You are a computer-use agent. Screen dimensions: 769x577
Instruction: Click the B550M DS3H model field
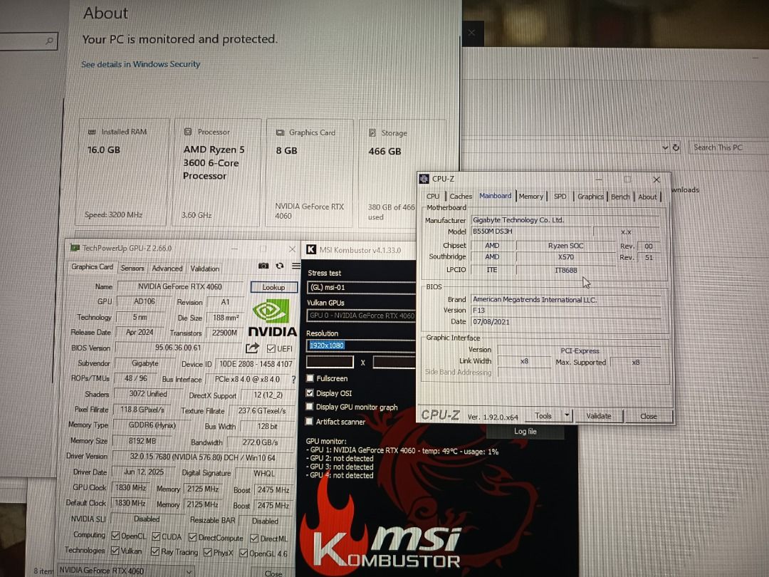(x=531, y=231)
